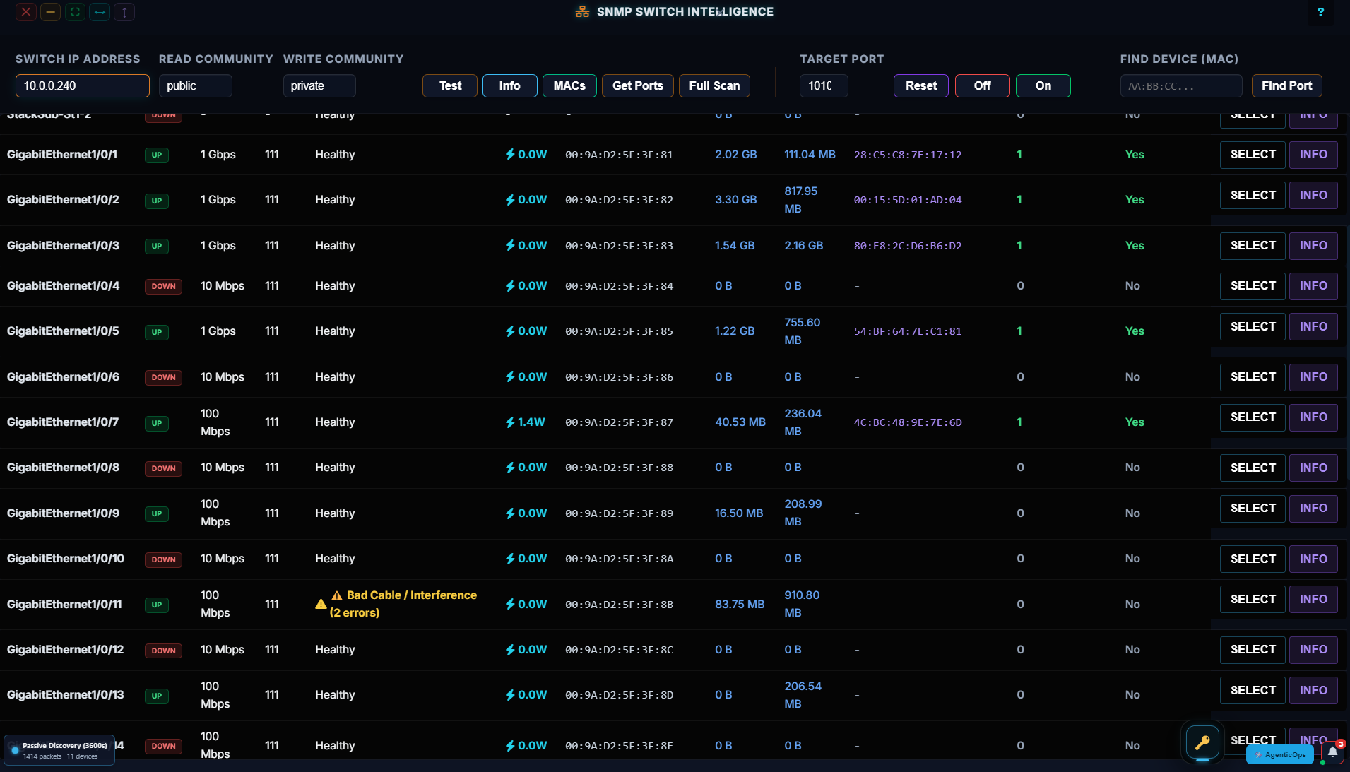Click the 2.16 GB traffic value
Viewport: 1350px width, 772px height.
coord(804,246)
